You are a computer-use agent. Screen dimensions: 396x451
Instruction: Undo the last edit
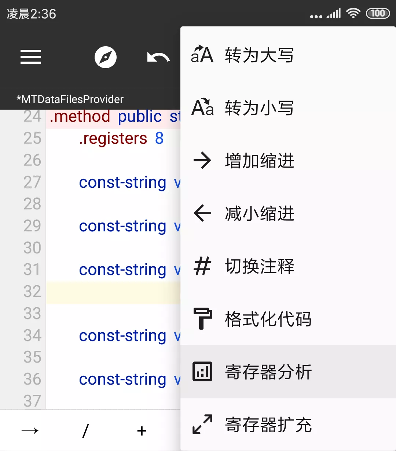click(158, 57)
